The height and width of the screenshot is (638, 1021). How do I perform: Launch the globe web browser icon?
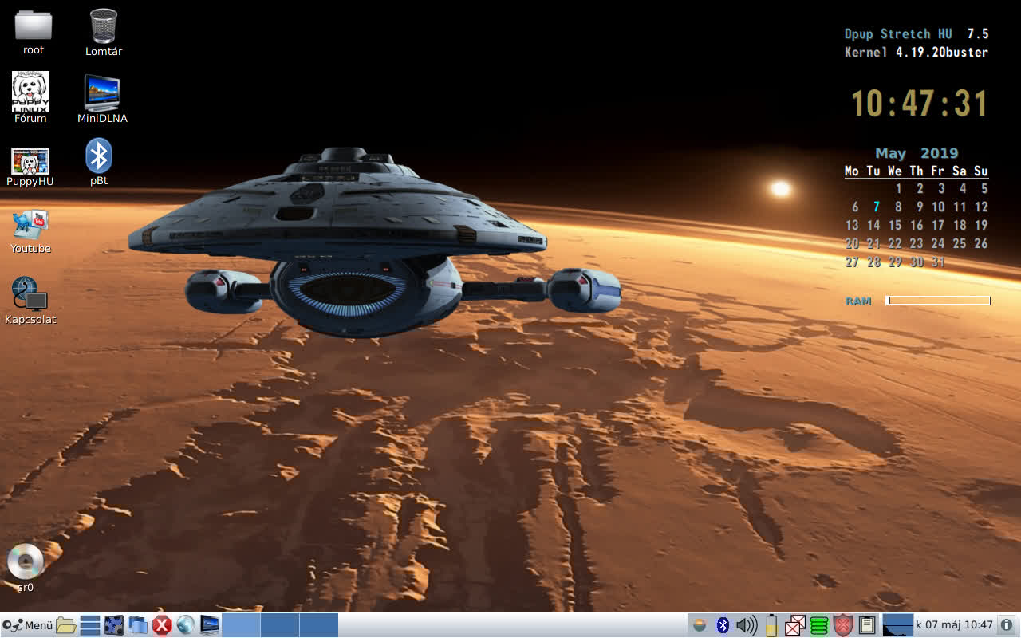[x=186, y=625]
